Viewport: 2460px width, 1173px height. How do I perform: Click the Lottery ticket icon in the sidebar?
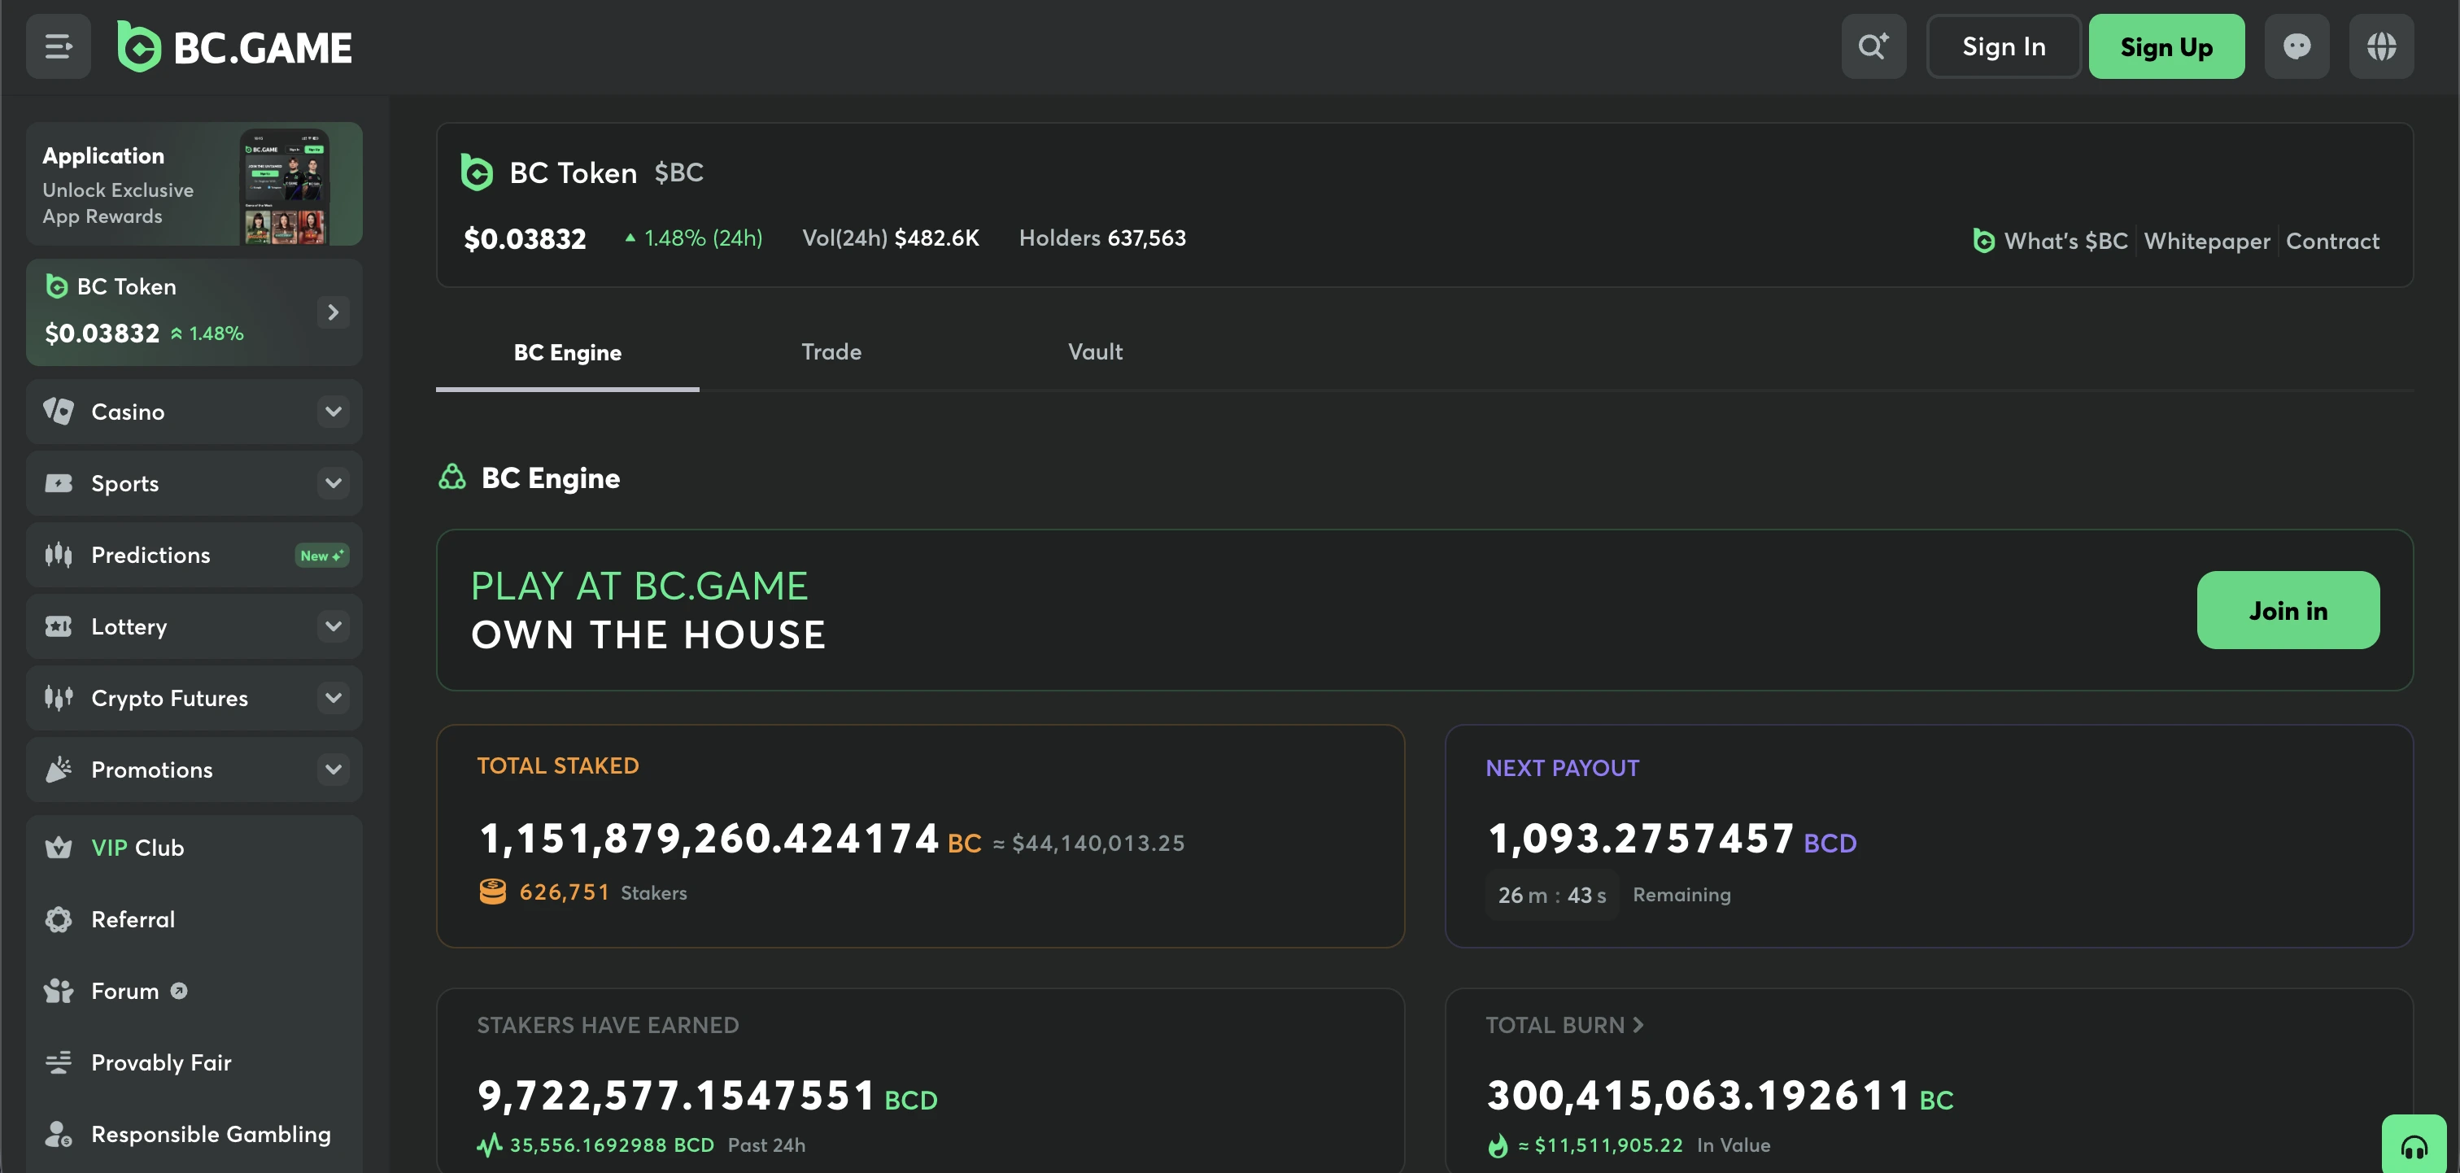[59, 626]
